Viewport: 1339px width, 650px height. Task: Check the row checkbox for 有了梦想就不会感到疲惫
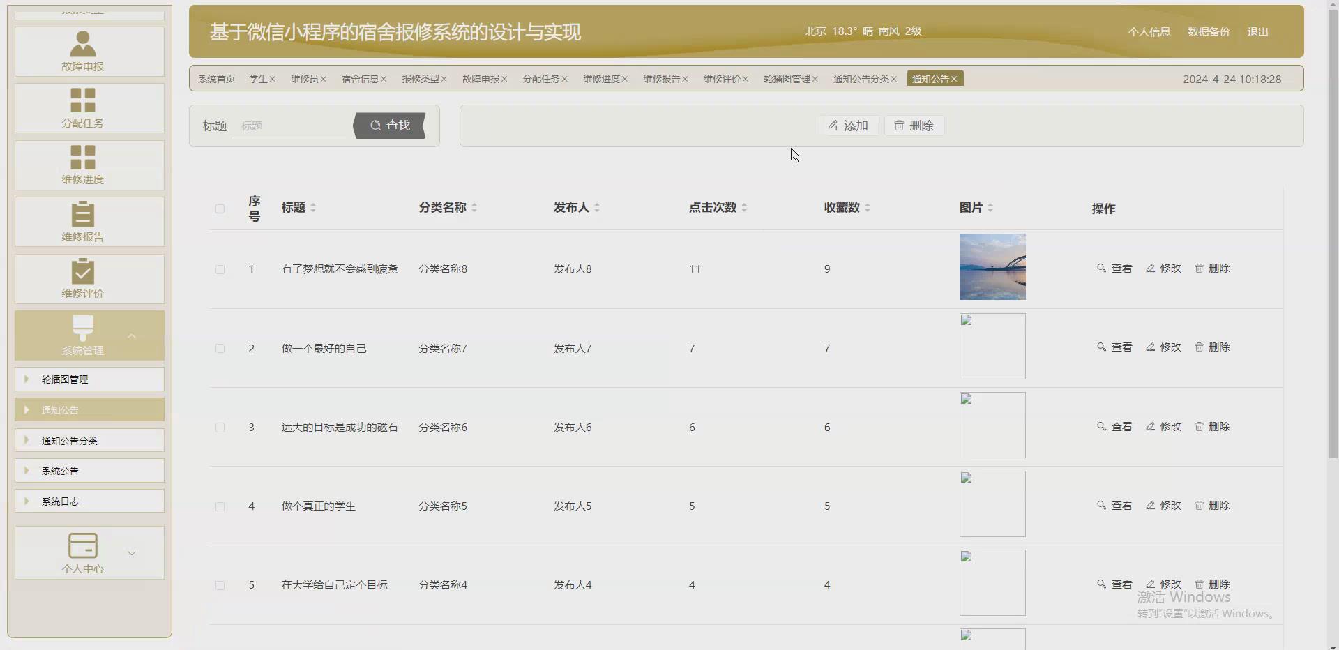point(220,269)
